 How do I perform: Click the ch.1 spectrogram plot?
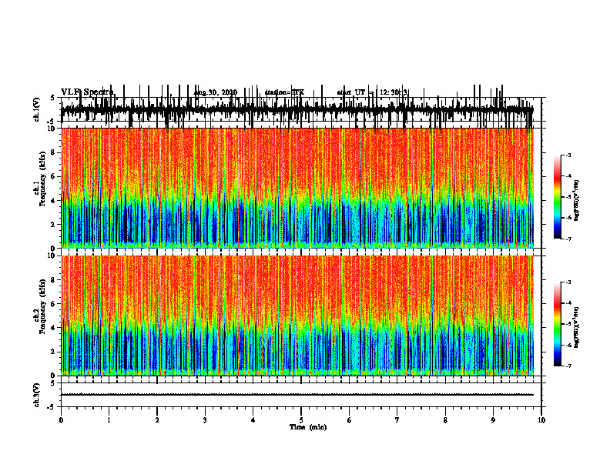297,188
